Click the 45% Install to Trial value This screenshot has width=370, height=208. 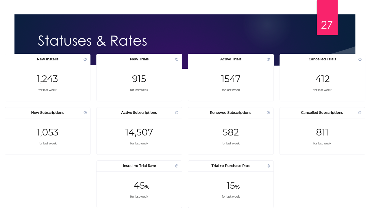pyautogui.click(x=141, y=186)
